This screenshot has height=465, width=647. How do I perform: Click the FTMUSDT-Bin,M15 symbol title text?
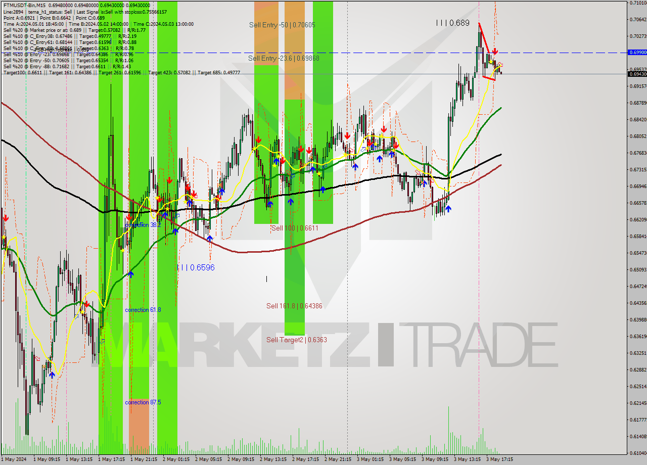(x=23, y=5)
